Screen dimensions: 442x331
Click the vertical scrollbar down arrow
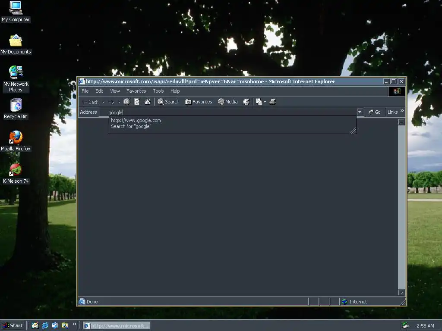tap(401, 293)
